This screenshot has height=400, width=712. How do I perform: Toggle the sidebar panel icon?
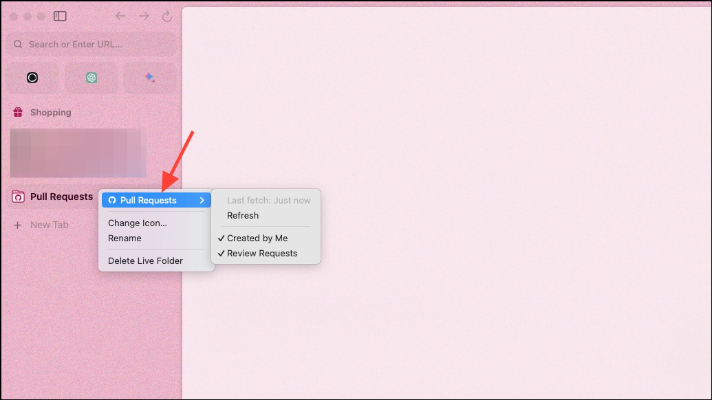pos(60,16)
